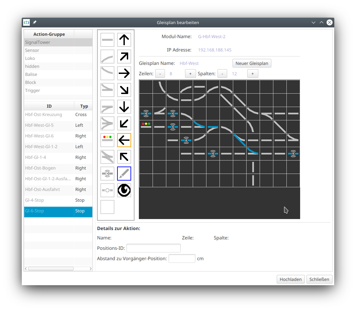Choose the sensor track piece tool

[x=107, y=174]
